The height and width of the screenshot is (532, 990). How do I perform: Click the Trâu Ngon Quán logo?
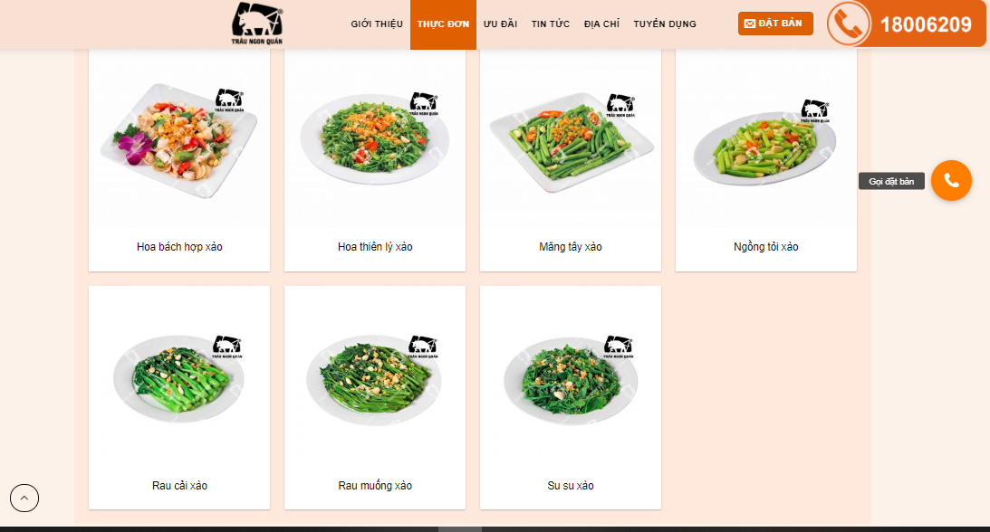(x=257, y=24)
